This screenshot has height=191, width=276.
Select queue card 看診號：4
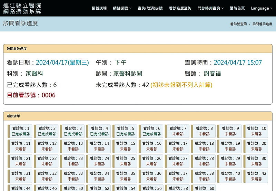(x=98, y=131)
